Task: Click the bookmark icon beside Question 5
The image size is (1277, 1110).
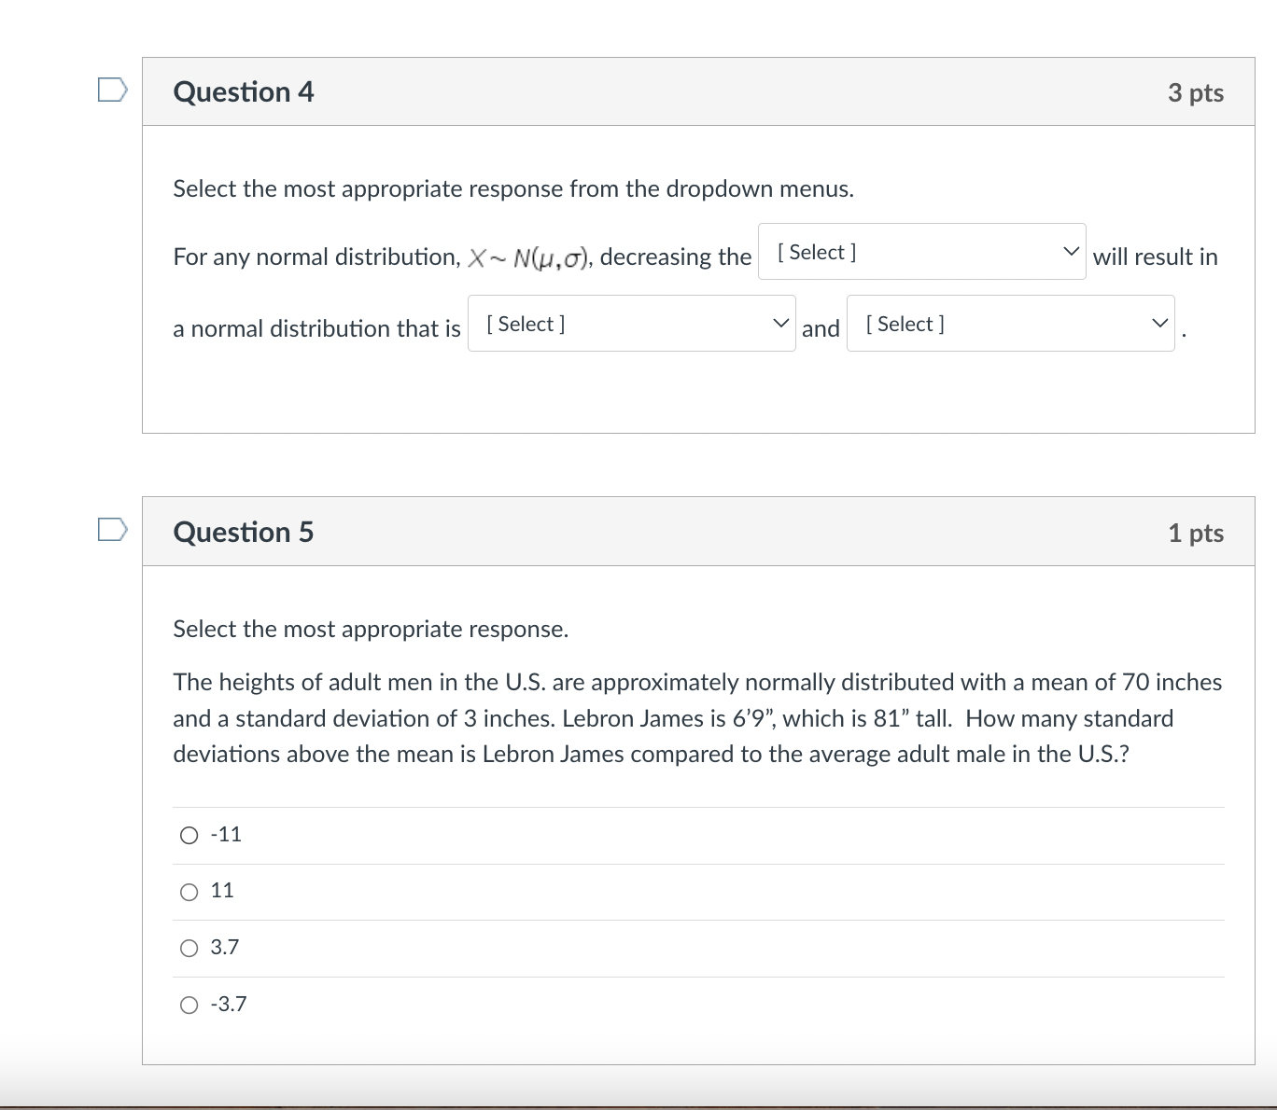Action: pyautogui.click(x=112, y=529)
